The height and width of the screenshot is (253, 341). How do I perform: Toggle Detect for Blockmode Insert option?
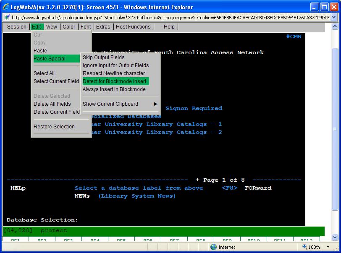coord(116,81)
